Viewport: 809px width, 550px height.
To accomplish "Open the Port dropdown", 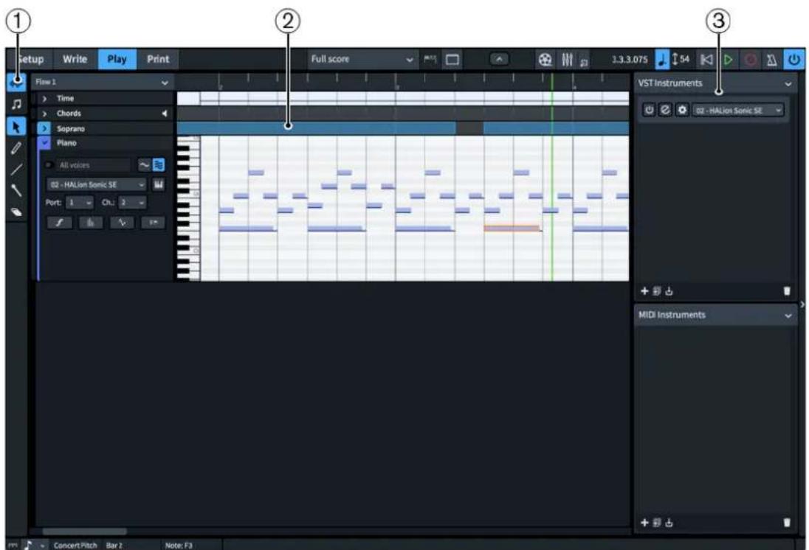I will 80,203.
